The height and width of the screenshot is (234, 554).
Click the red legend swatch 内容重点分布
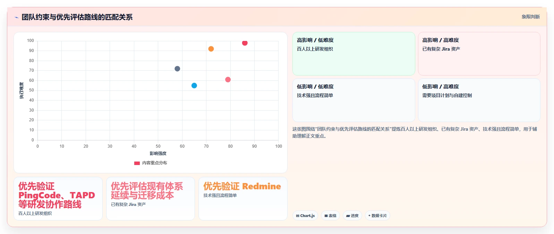[137, 163]
